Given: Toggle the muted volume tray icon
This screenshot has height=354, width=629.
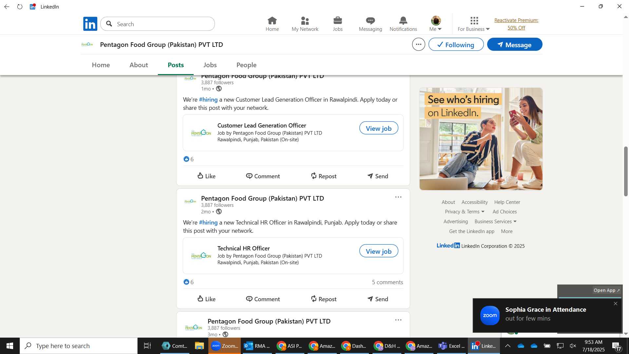Looking at the screenshot, I should coord(573,346).
